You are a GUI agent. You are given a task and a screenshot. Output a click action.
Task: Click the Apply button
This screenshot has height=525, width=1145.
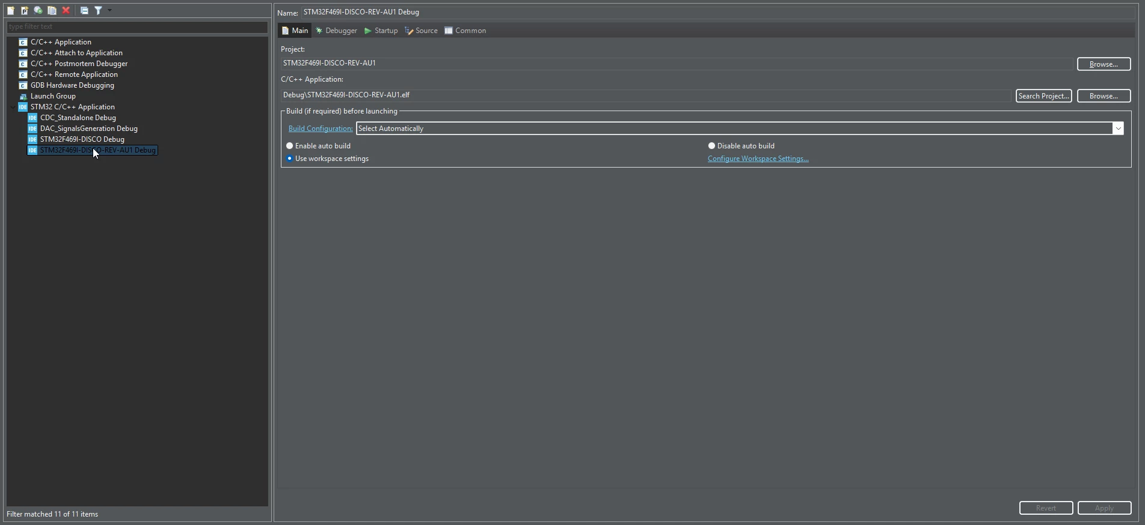tap(1104, 508)
